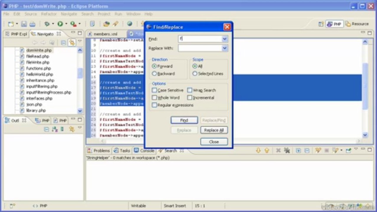The height and width of the screenshot is (212, 377).
Task: Click Show Previous Match up arrow
Action: tap(267, 150)
